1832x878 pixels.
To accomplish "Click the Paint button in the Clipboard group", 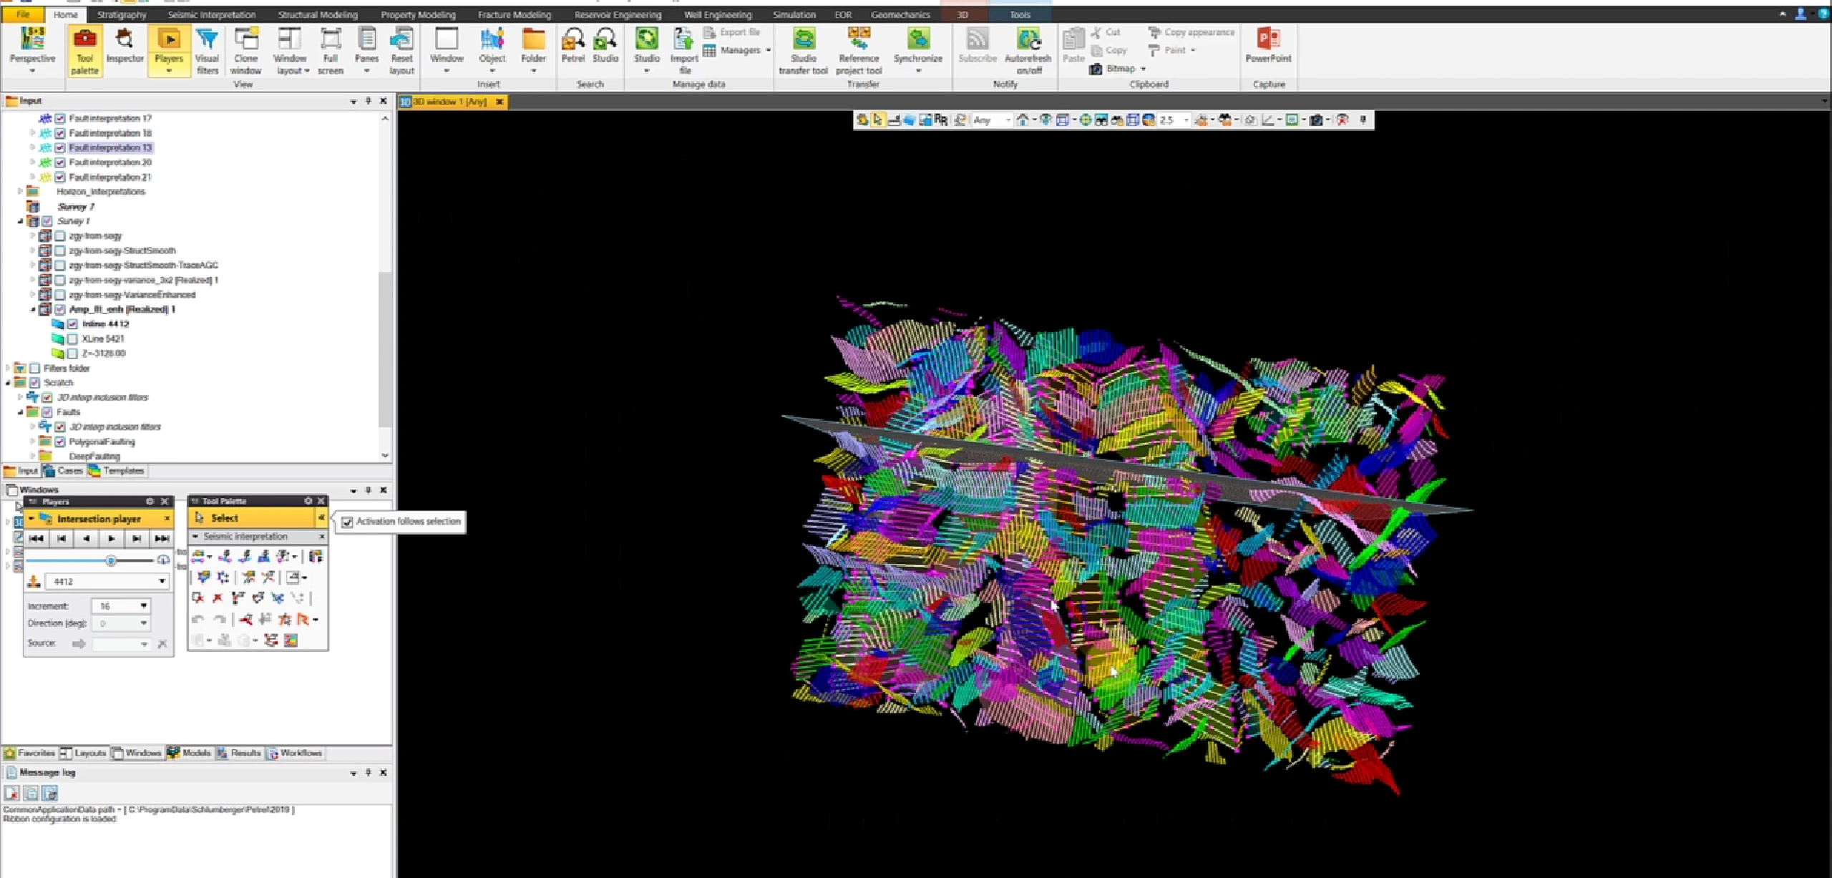I will [x=1171, y=50].
